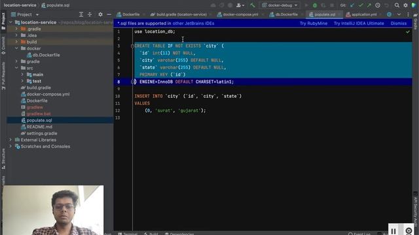This screenshot has height=235, width=419.
Task: Click the Git Push arrow icon
Action: click(x=369, y=5)
